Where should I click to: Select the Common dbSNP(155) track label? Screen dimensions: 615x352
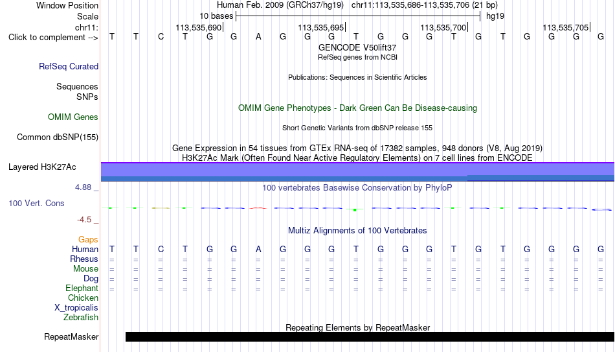tap(57, 137)
